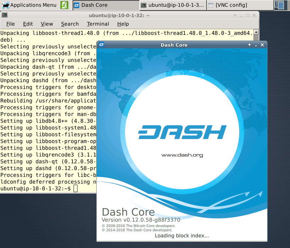Open terminal window menu icon in title bar
Image resolution: width=290 pixels, height=248 pixels.
click(4, 15)
